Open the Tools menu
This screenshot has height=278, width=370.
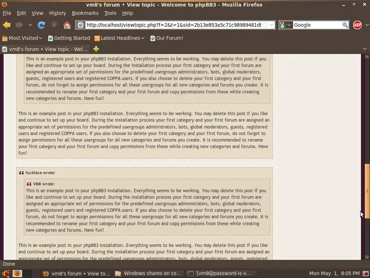point(110,13)
